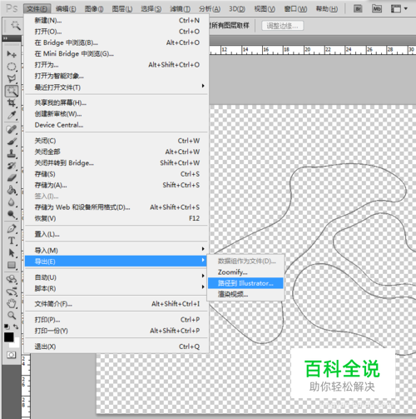Select the Hand tool
416x419 pixels.
coord(12,303)
